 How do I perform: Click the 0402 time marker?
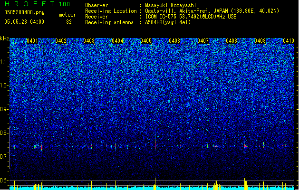(x=61, y=41)
